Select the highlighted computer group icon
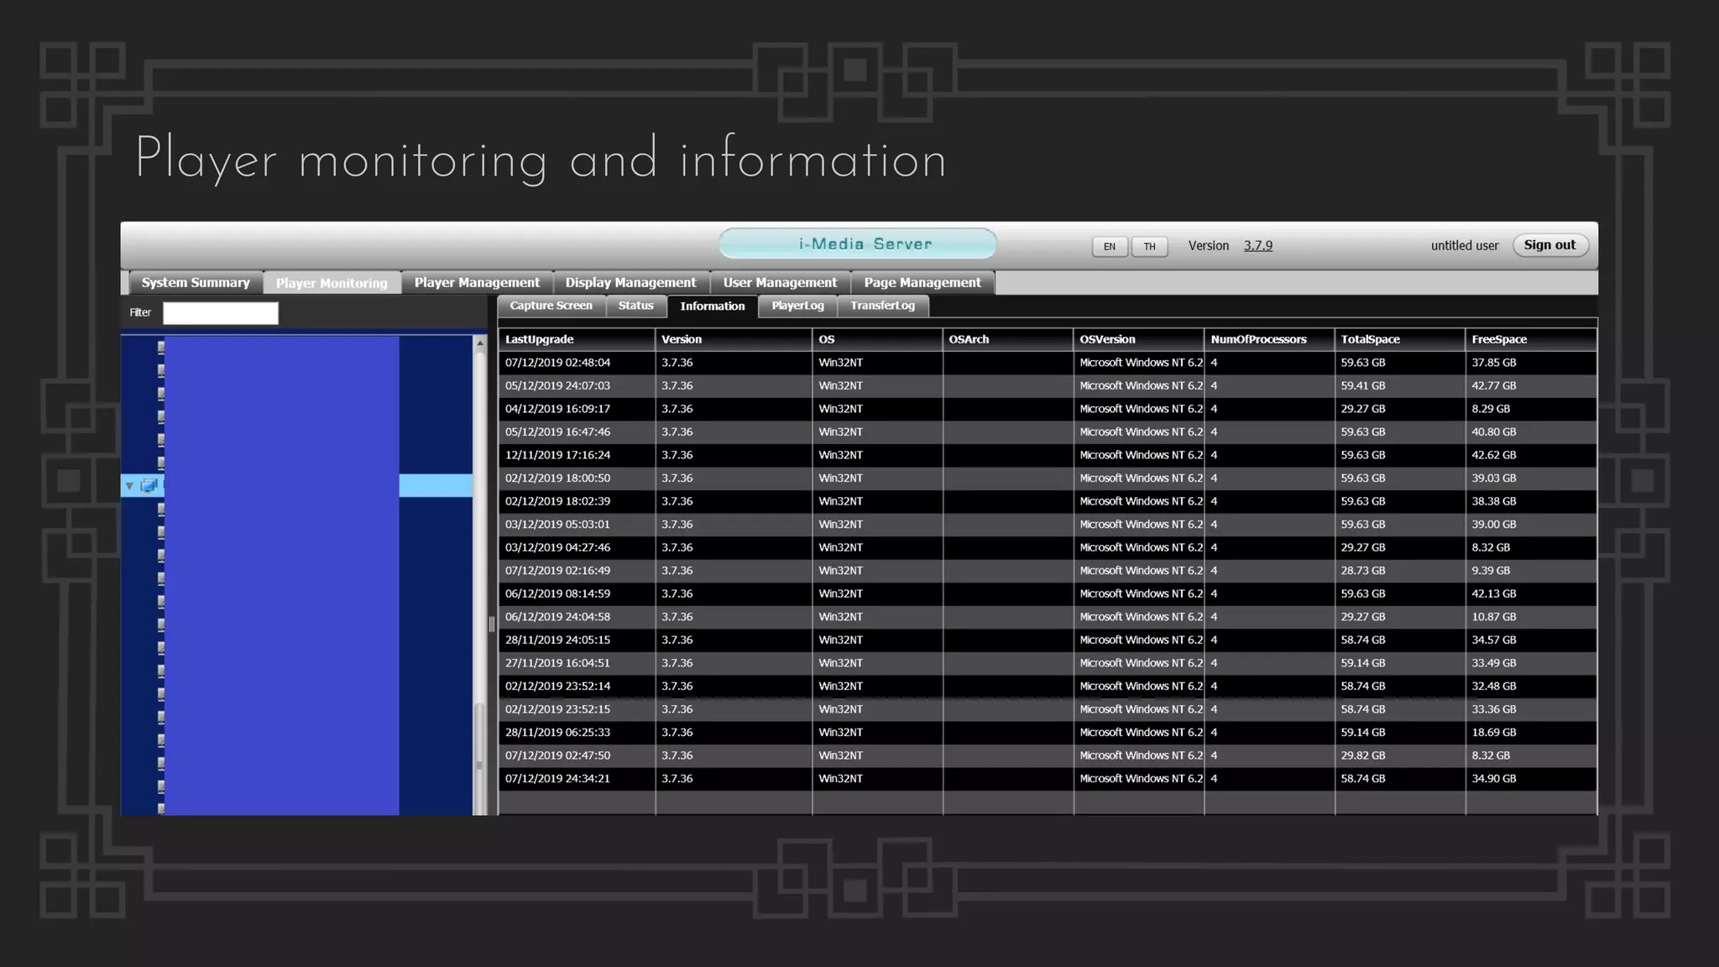 [x=149, y=485]
